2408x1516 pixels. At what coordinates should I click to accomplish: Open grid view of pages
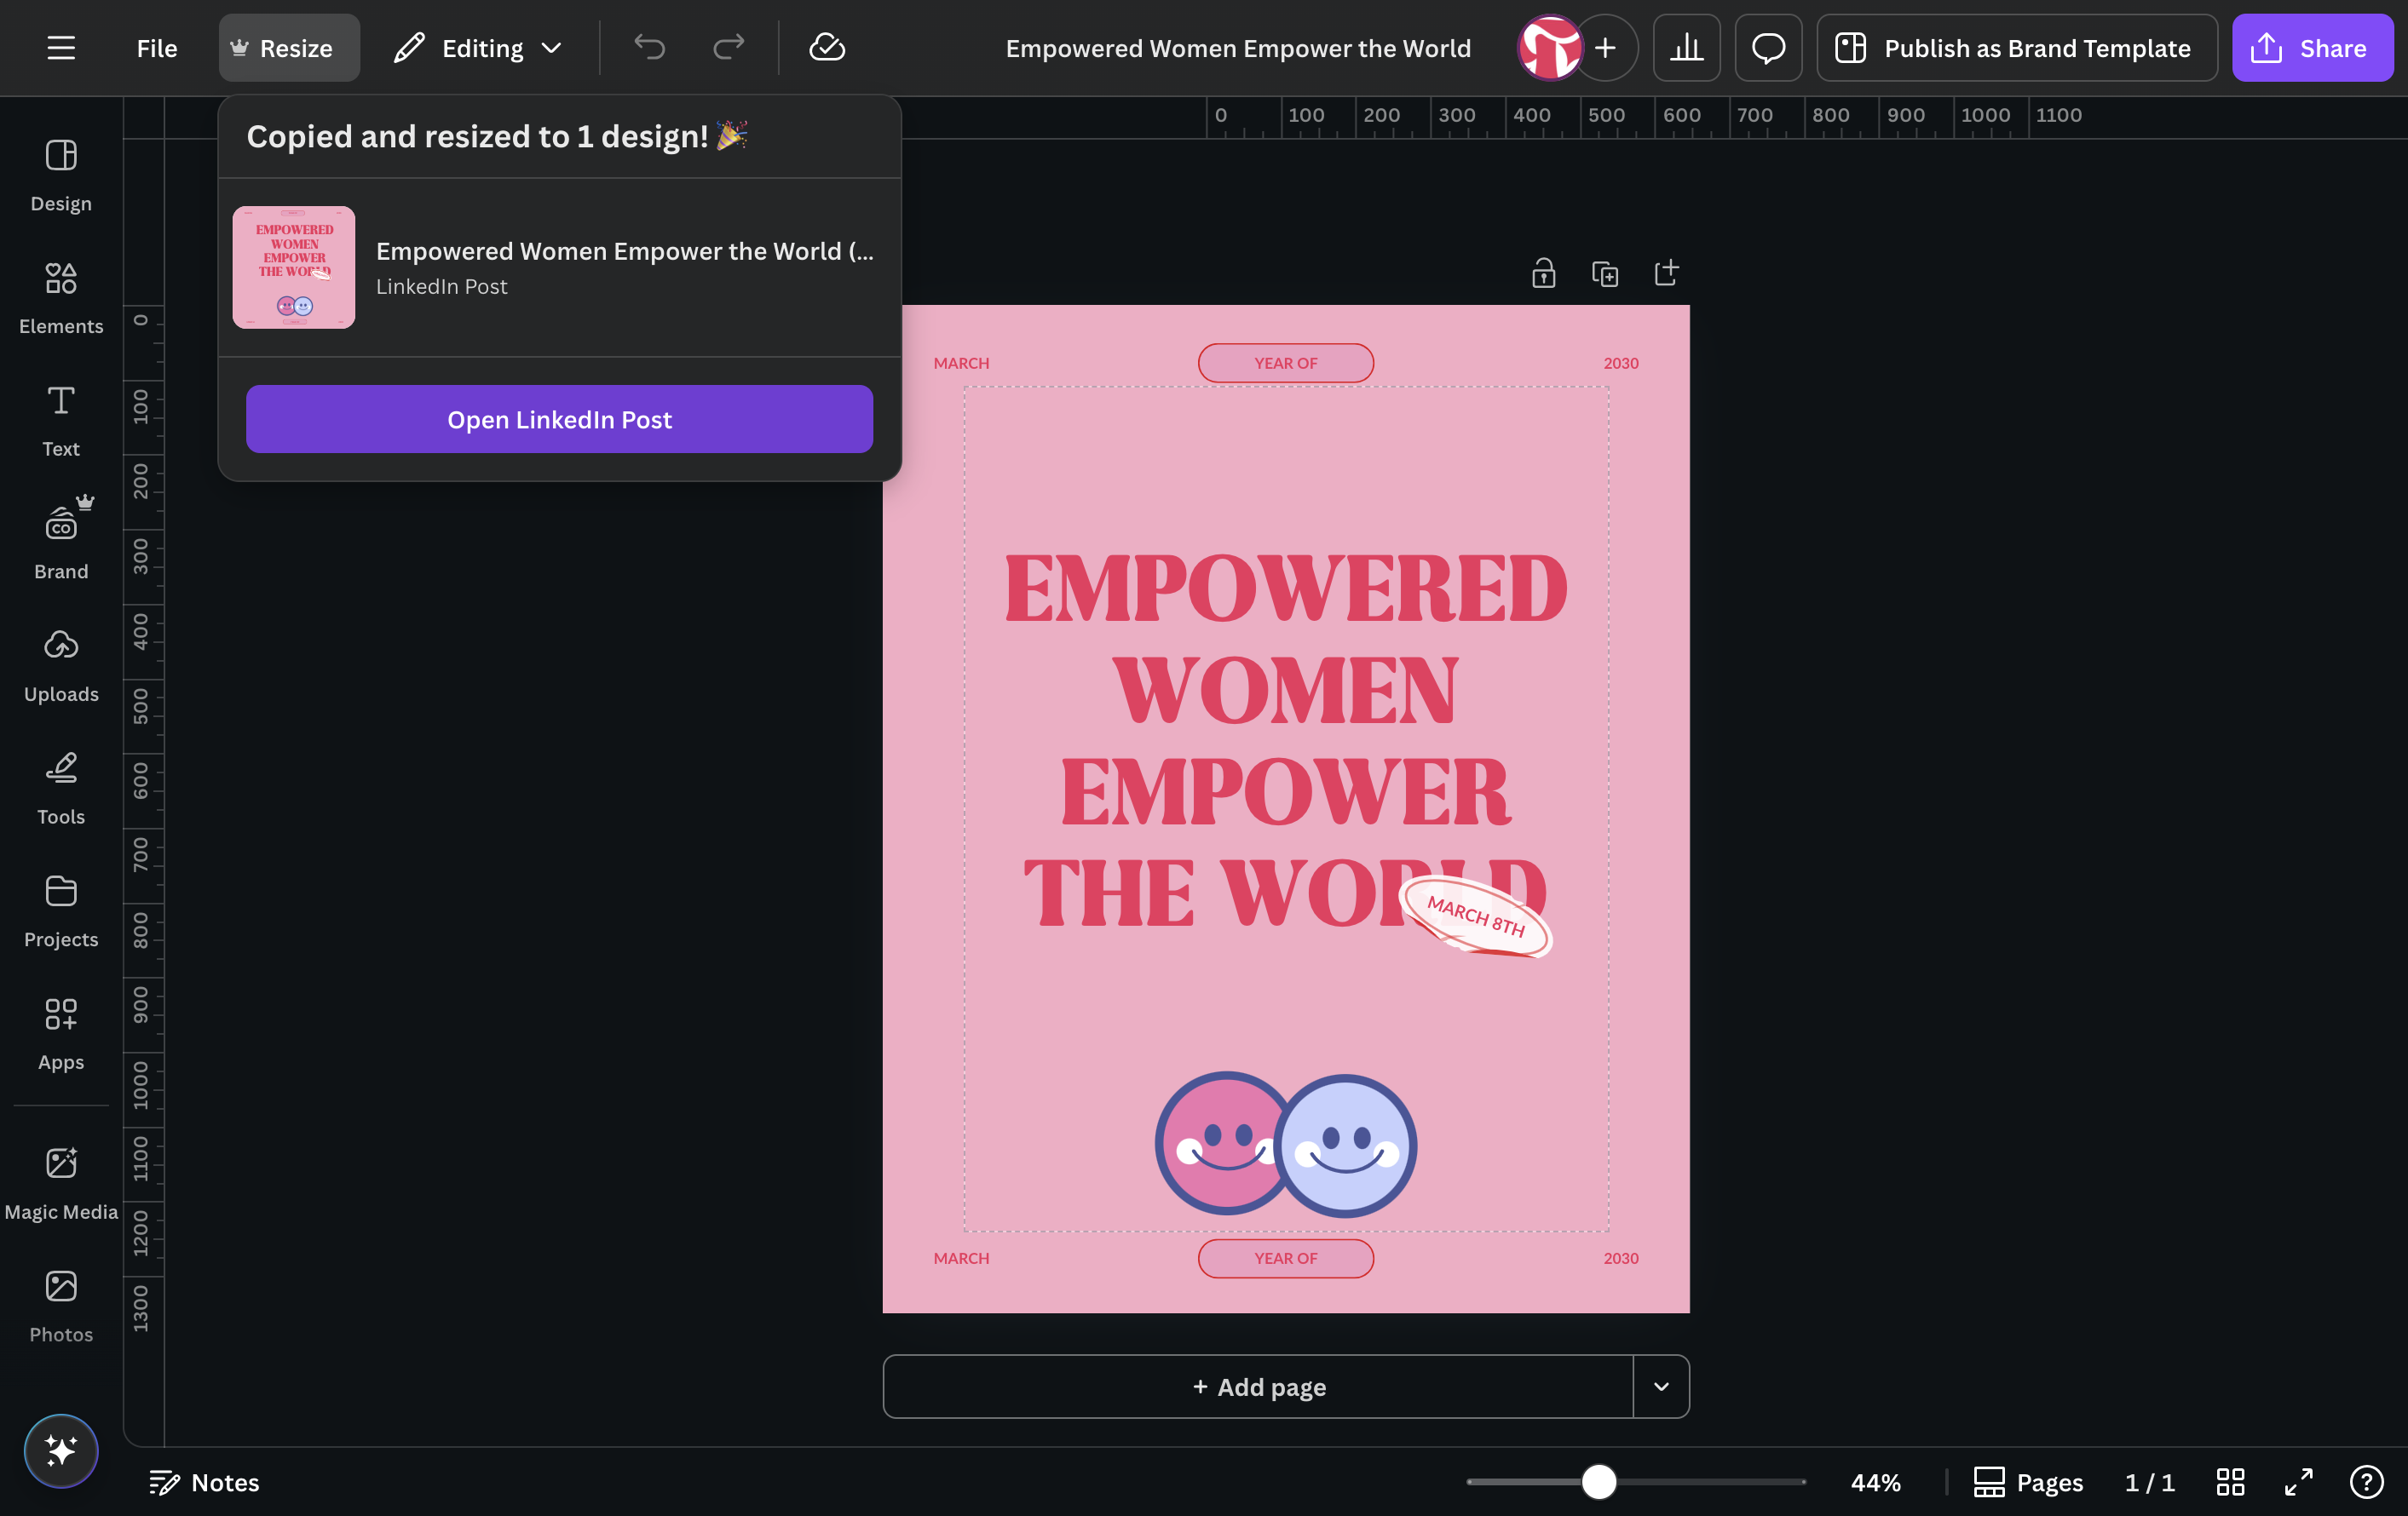point(2230,1482)
